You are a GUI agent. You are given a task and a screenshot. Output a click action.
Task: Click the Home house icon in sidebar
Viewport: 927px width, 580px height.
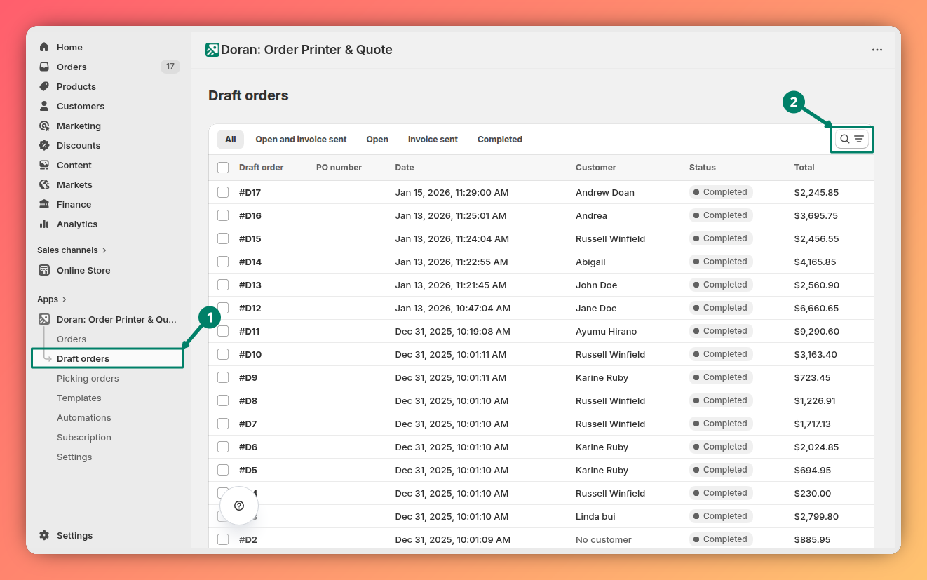pyautogui.click(x=44, y=47)
